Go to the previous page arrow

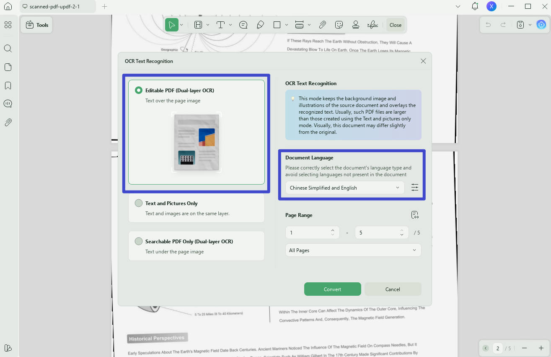click(x=486, y=348)
